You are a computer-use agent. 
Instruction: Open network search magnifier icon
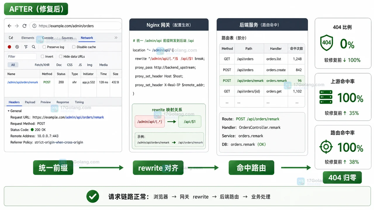click(34, 47)
